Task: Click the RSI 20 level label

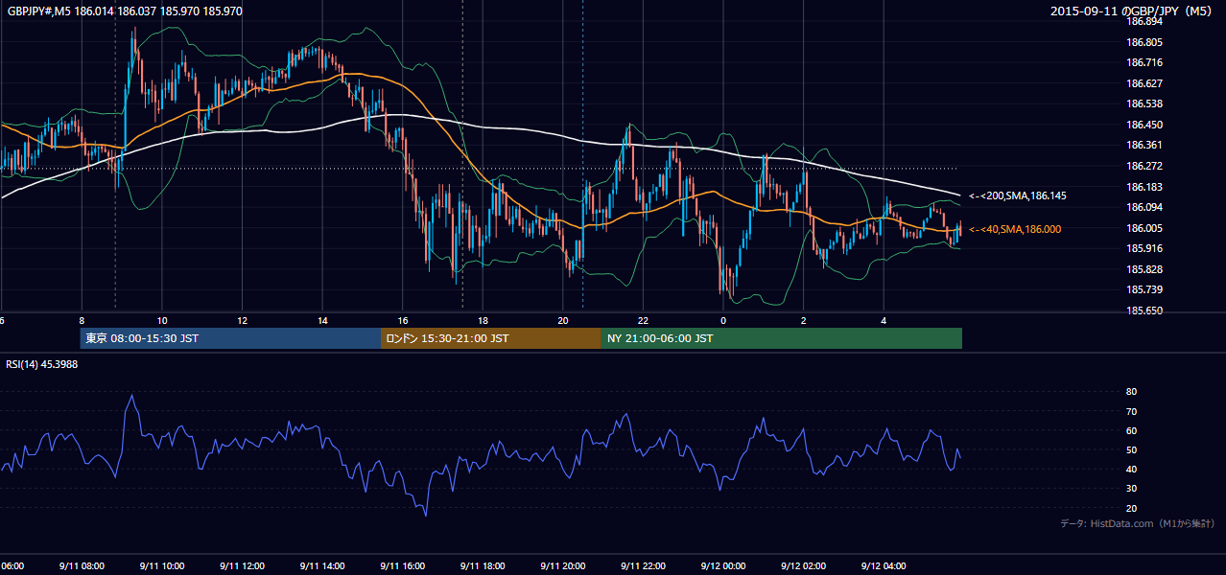Action: [1131, 508]
